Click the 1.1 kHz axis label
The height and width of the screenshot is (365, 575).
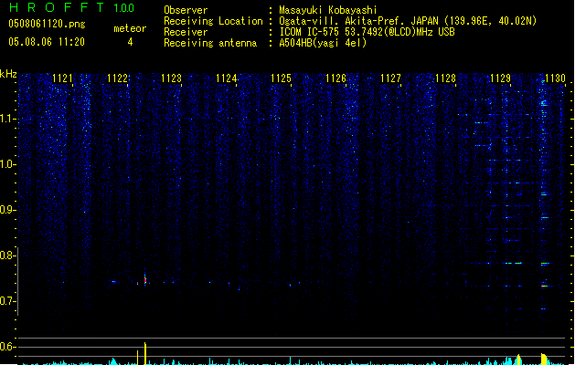[7, 119]
